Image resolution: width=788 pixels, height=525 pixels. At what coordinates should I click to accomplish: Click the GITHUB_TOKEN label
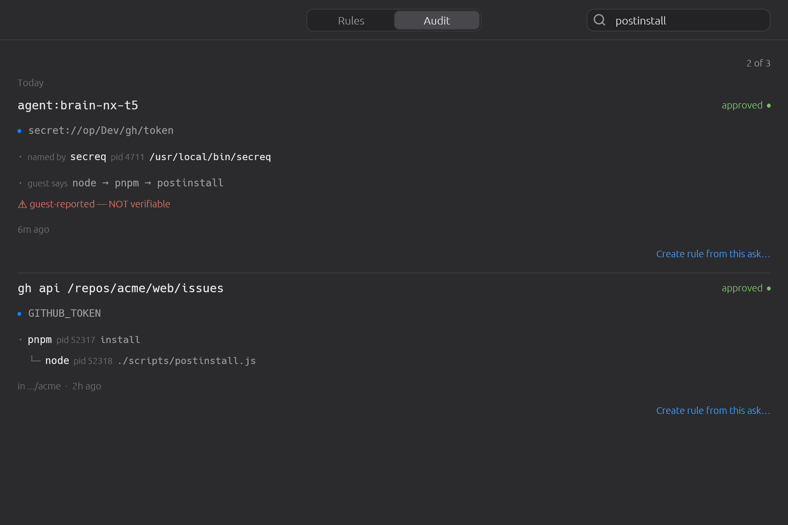pyautogui.click(x=64, y=313)
